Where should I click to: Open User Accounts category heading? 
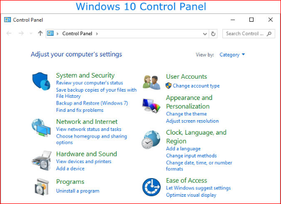tap(186, 77)
